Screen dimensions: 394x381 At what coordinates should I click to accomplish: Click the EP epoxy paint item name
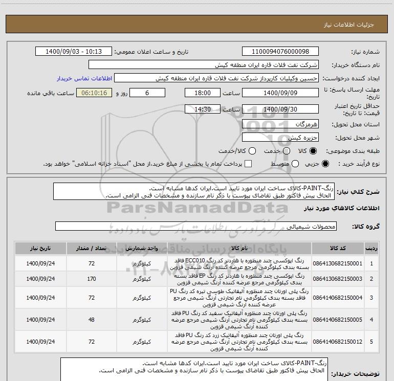click(239, 279)
